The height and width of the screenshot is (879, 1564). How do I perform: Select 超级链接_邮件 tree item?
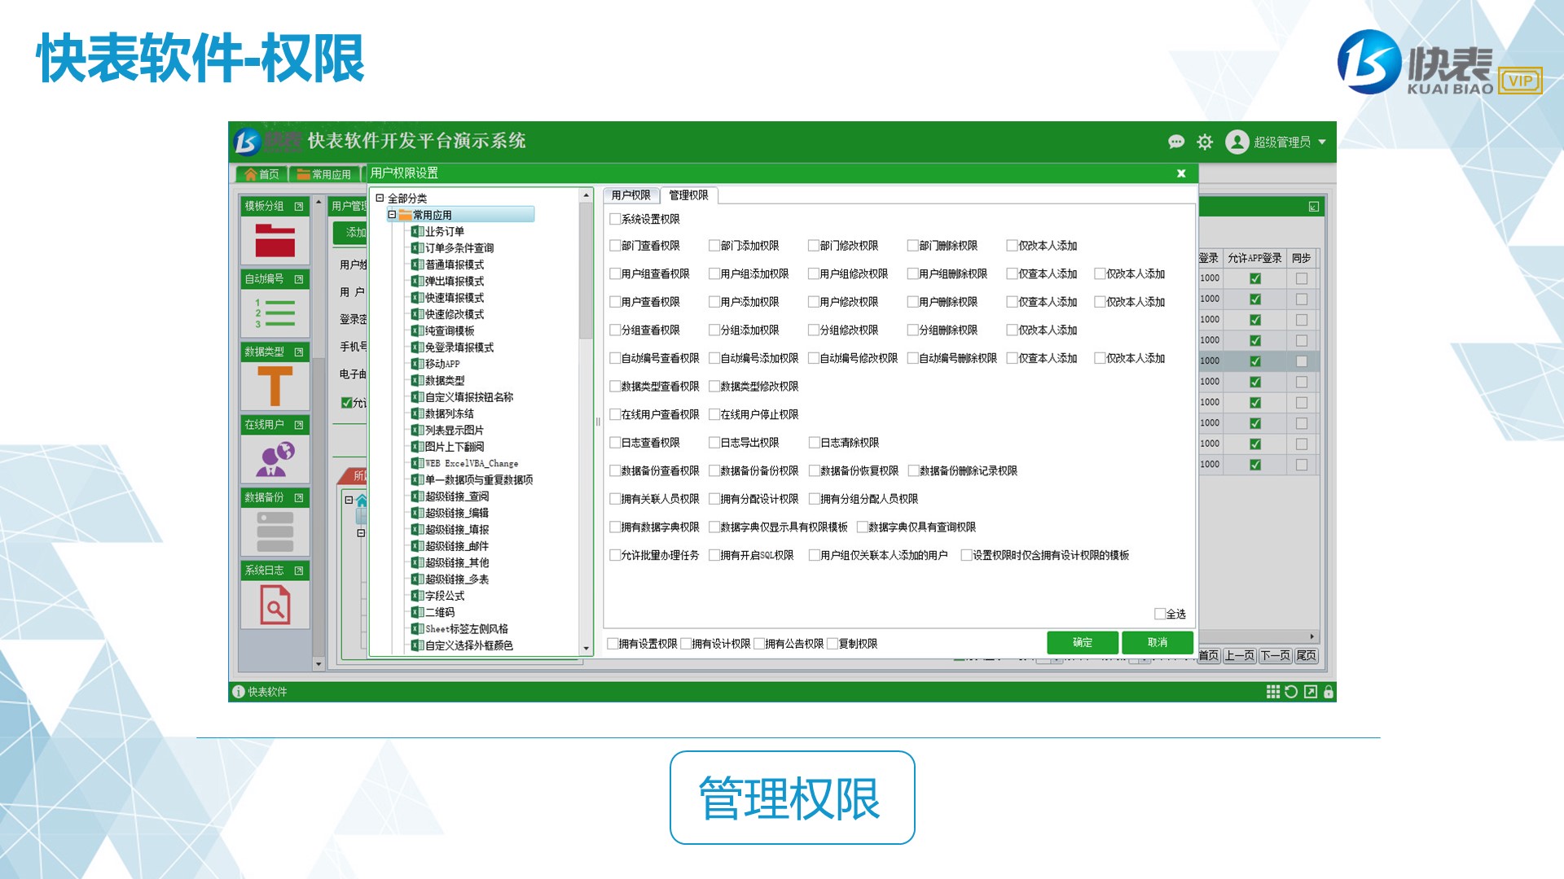457,546
